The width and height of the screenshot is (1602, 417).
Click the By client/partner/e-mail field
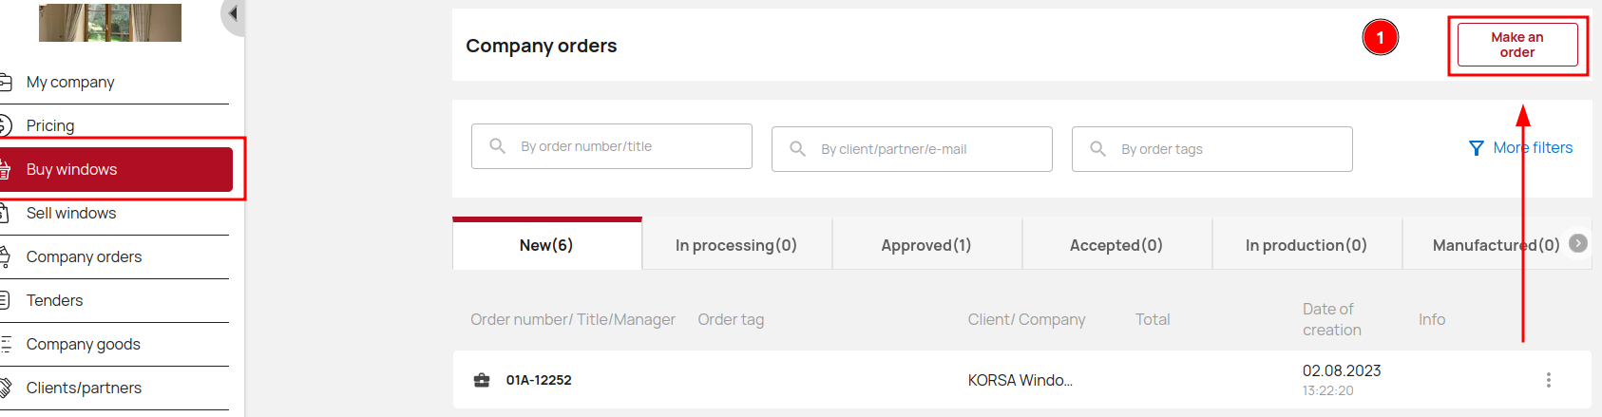pos(912,149)
